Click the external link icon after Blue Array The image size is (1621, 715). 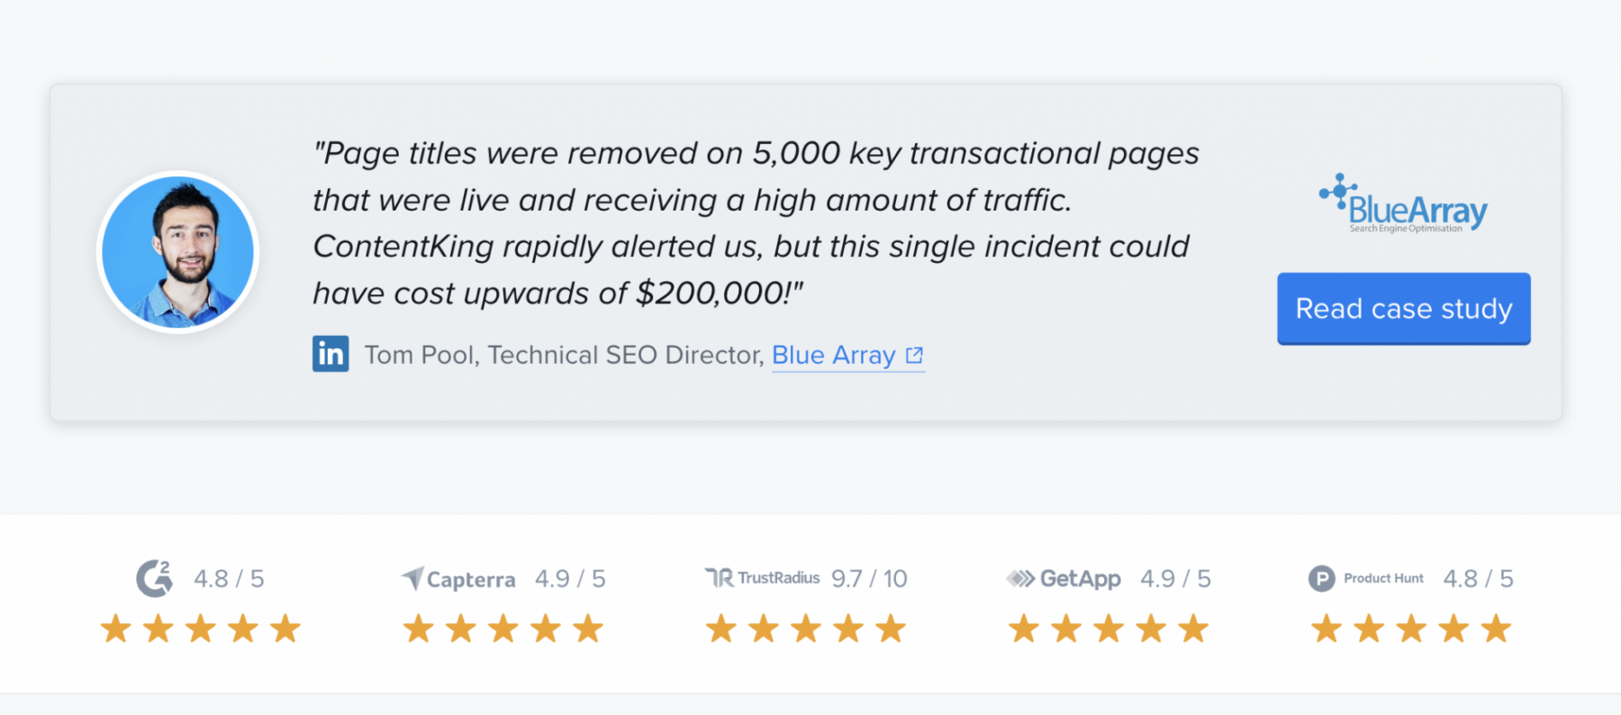point(914,355)
